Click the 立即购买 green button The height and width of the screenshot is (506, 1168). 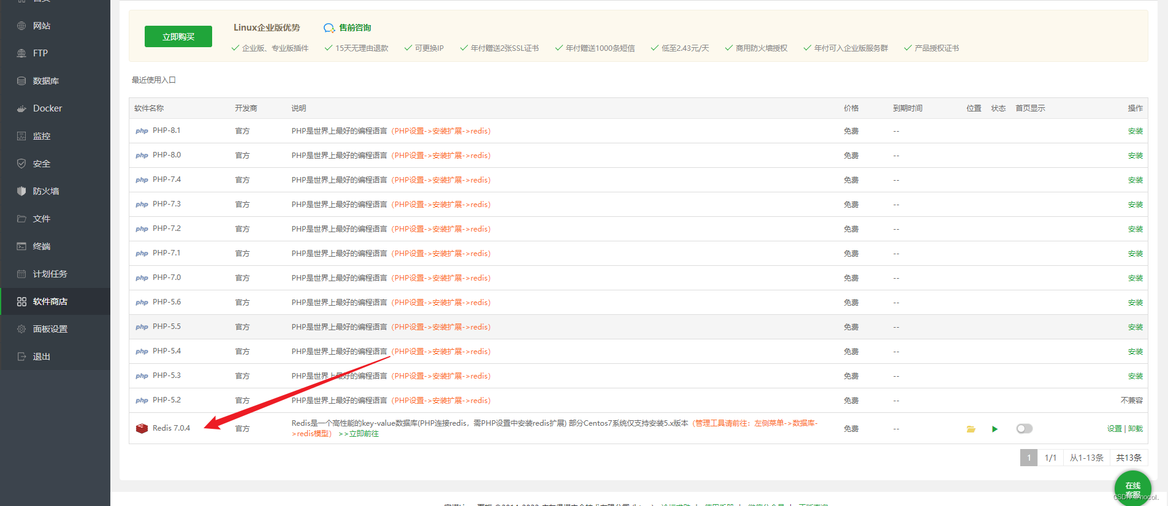pyautogui.click(x=178, y=37)
